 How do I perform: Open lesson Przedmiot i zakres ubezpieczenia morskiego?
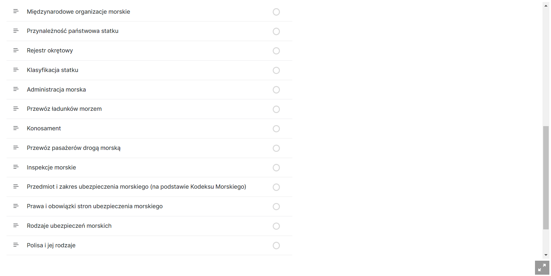136,187
